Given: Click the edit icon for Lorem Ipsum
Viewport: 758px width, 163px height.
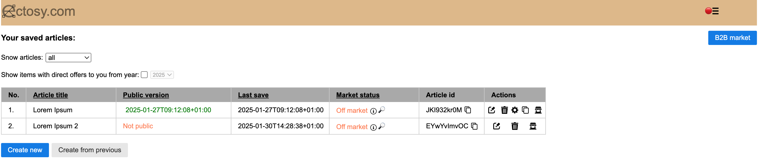Looking at the screenshot, I should click(x=491, y=110).
